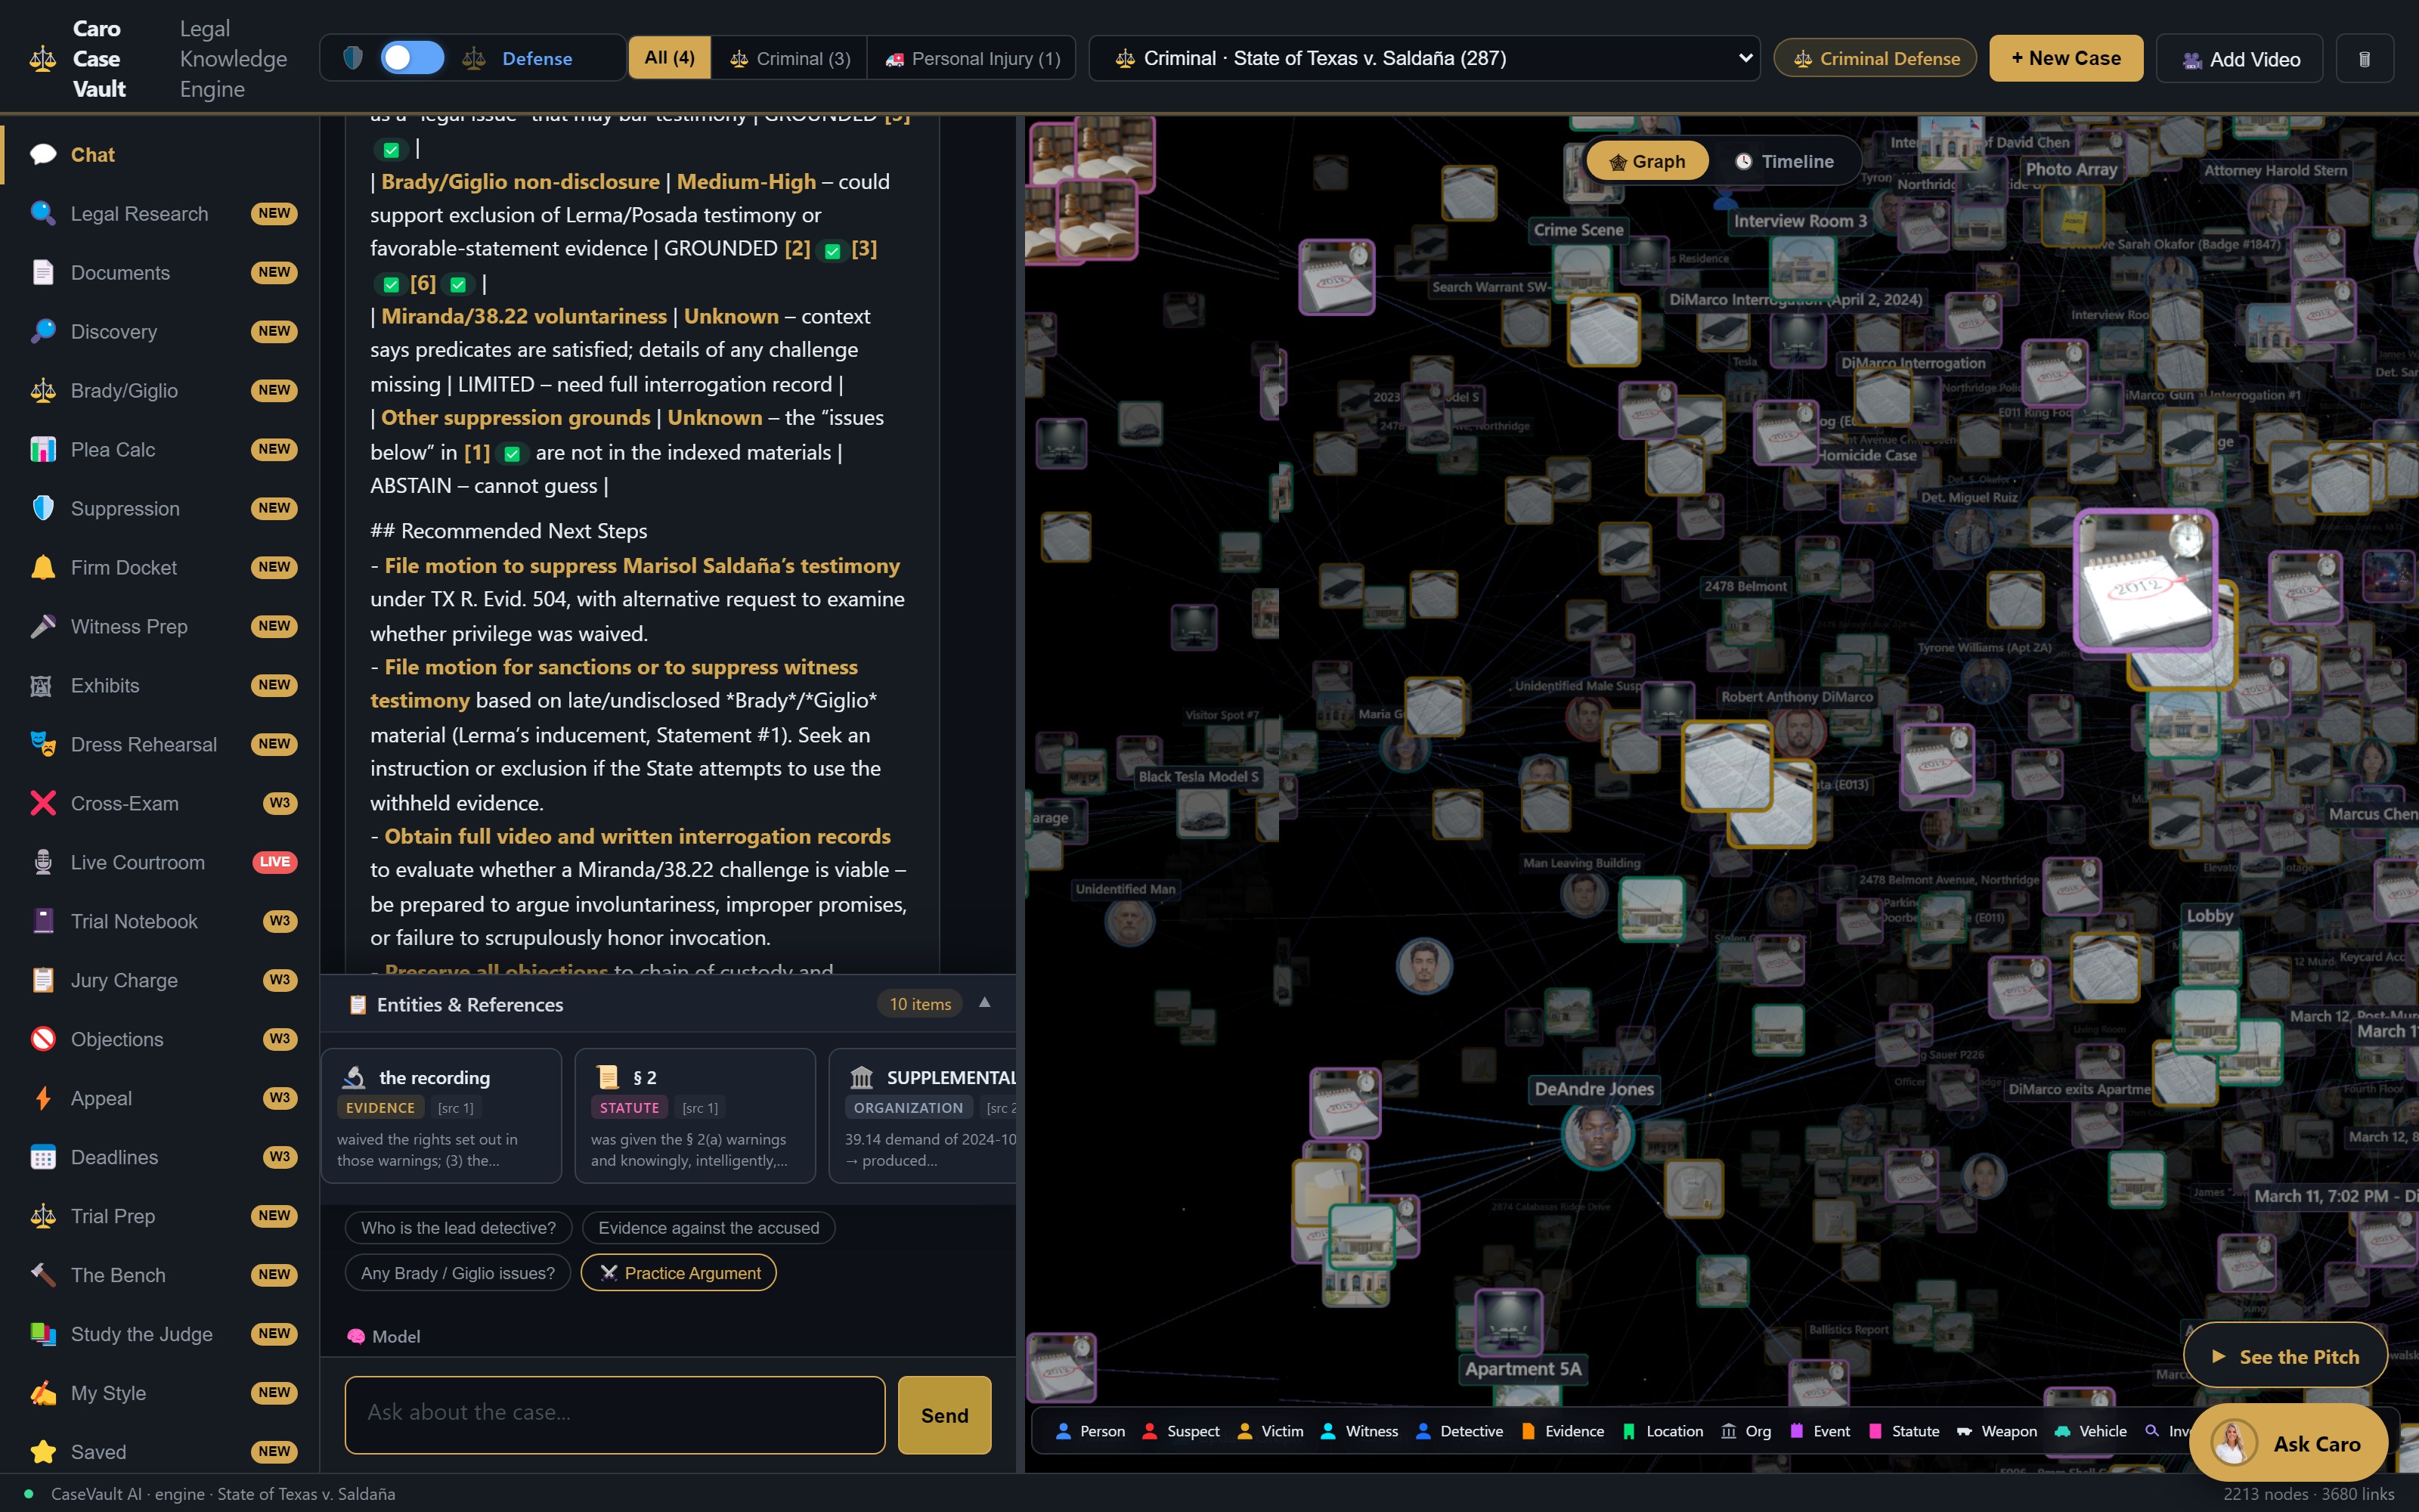Filter to Criminal (3) cases
The height and width of the screenshot is (1512, 2419).
[x=790, y=58]
